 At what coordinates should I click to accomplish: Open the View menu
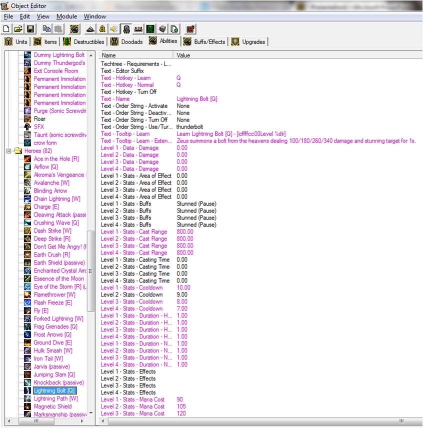[x=43, y=16]
